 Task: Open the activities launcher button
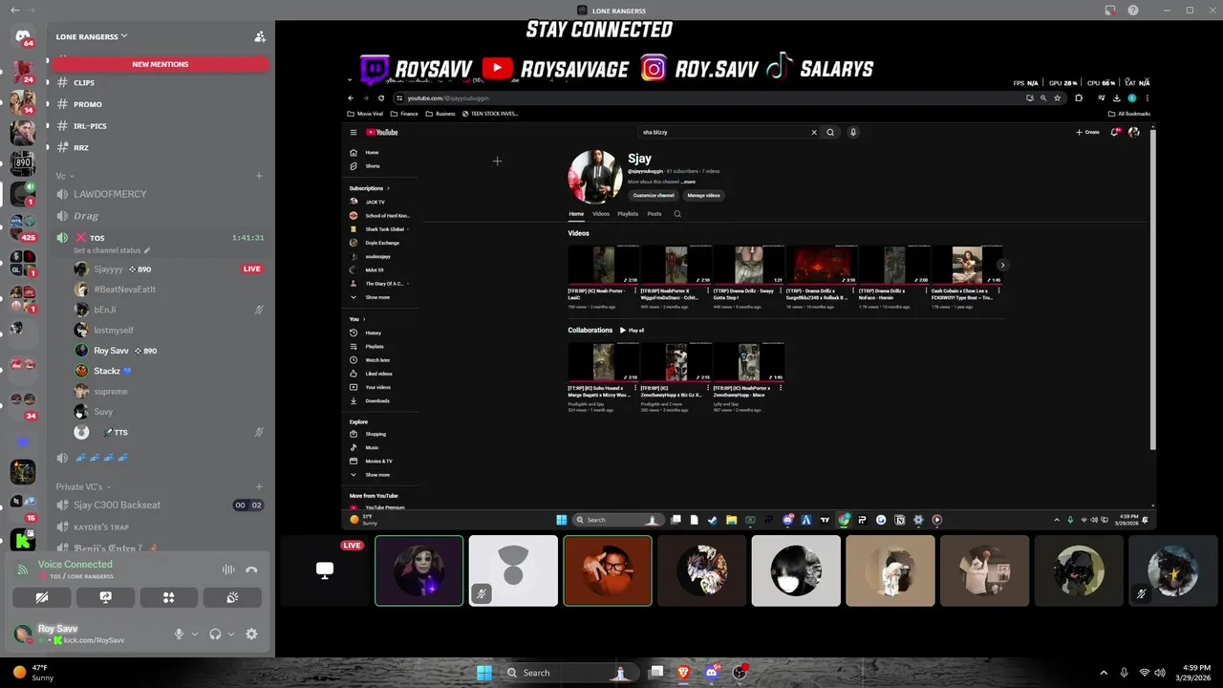pos(168,597)
